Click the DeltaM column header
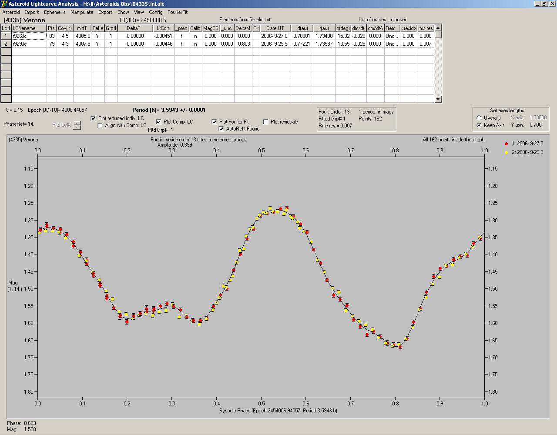 (243, 28)
